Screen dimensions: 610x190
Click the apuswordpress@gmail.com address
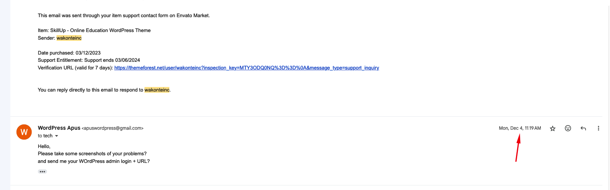pos(112,128)
